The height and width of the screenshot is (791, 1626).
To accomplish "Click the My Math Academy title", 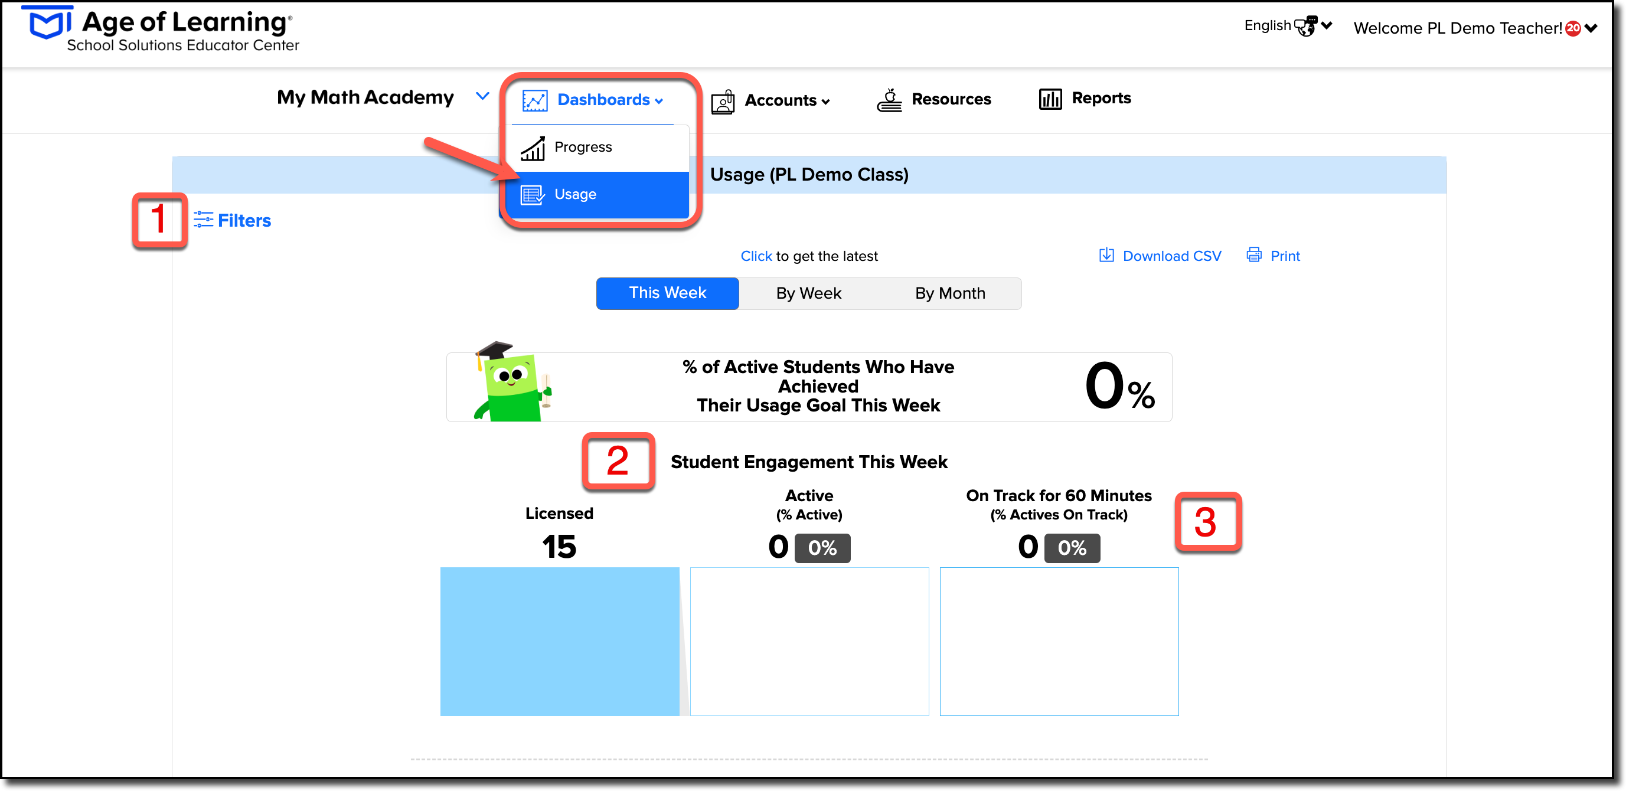I will [x=365, y=97].
